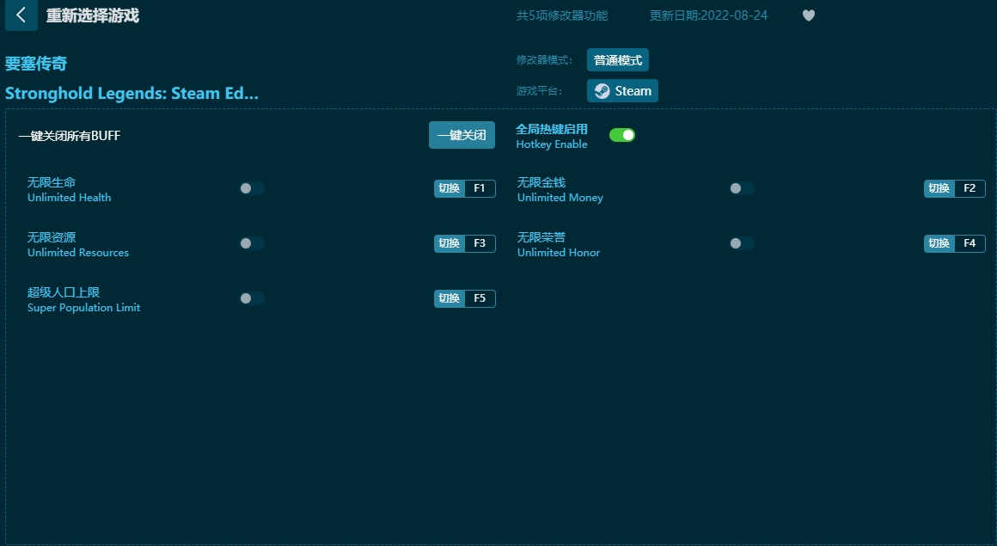Edit the F1 hotkey field
The width and height of the screenshot is (997, 546).
[x=480, y=188]
